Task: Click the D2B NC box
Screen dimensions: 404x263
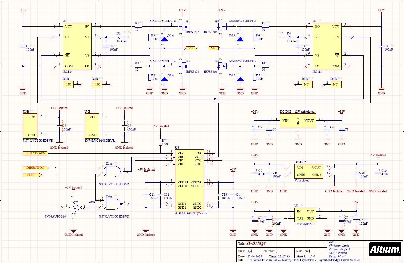Action: pos(97,84)
